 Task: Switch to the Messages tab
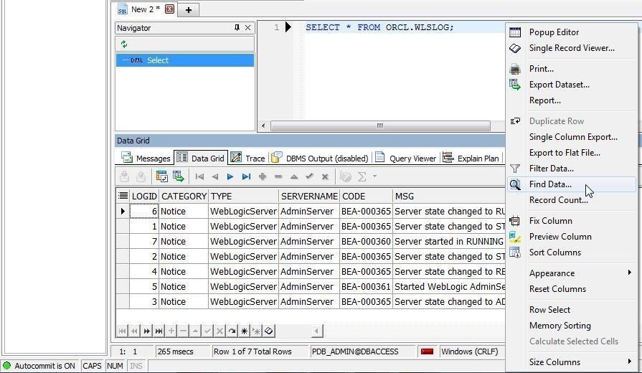point(146,158)
